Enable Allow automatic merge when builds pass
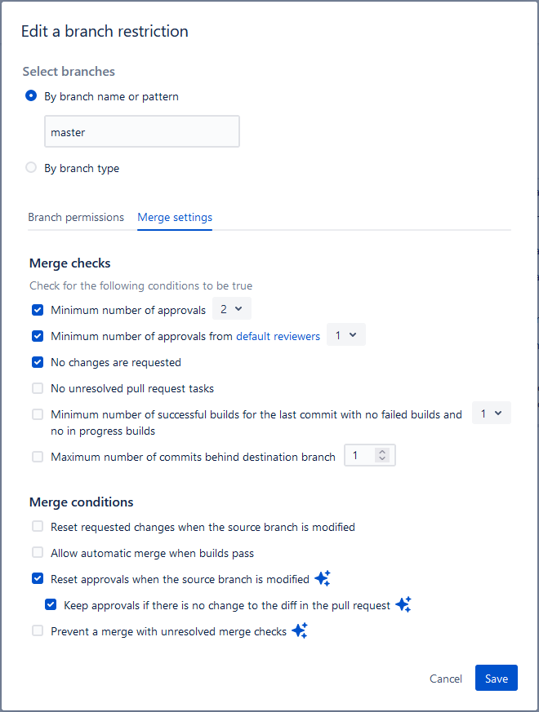 click(37, 552)
